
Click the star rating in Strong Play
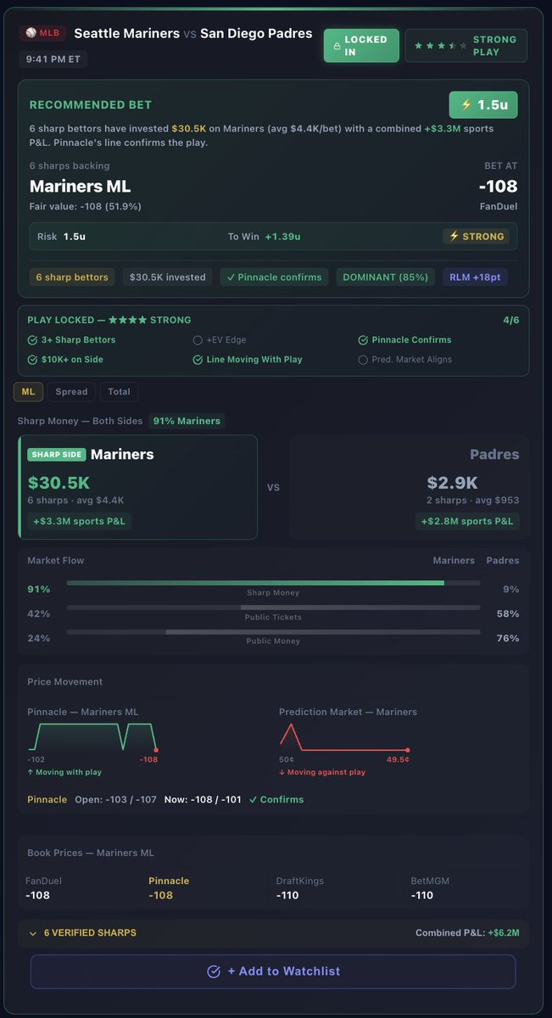click(440, 46)
